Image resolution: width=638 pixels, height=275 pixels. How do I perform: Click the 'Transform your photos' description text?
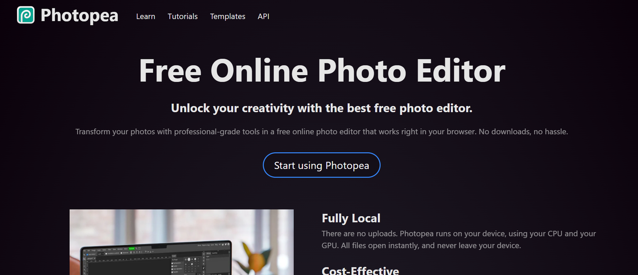click(x=322, y=132)
